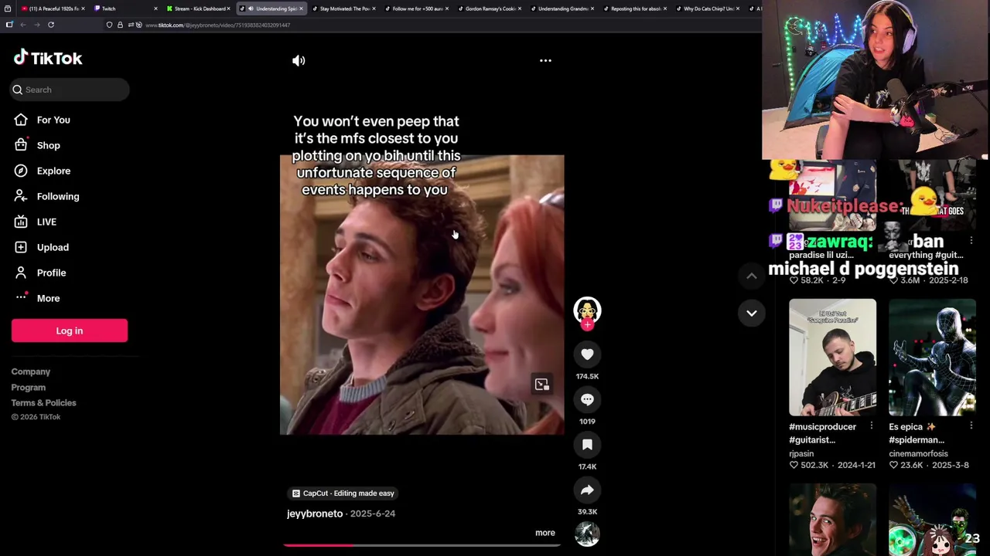Open the creator's avatar beside the video

point(587,310)
